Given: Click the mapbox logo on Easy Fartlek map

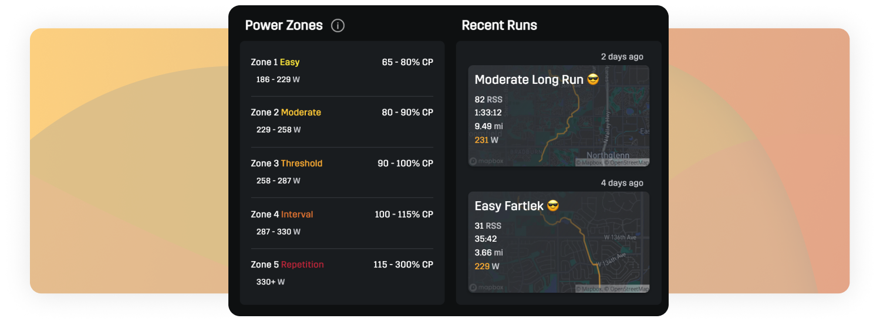Looking at the screenshot, I should (487, 288).
